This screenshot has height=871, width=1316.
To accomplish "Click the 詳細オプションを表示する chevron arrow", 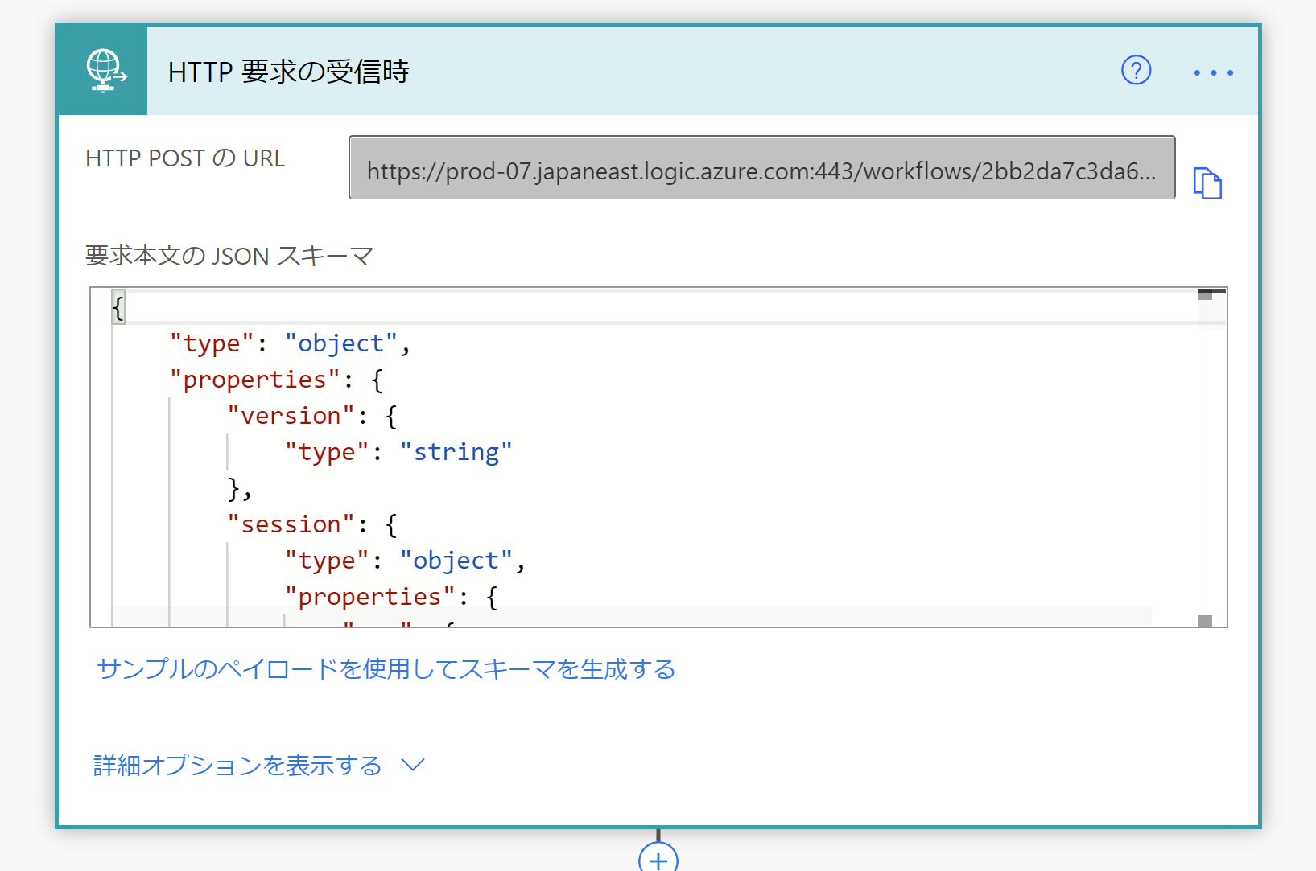I will [413, 765].
